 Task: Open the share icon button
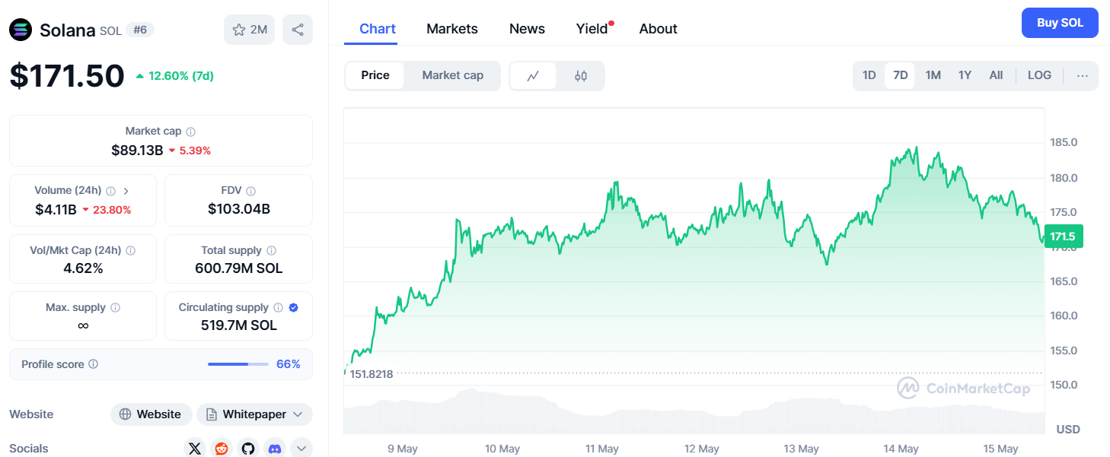click(298, 30)
